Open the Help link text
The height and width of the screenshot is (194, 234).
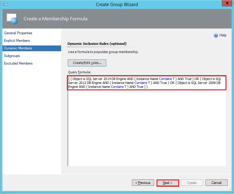pyautogui.click(x=223, y=35)
